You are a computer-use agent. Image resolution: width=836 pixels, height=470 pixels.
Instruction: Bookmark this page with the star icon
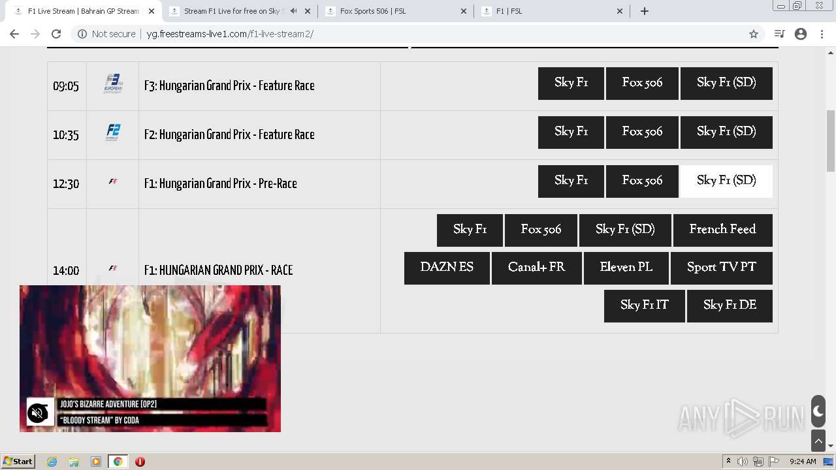754,34
